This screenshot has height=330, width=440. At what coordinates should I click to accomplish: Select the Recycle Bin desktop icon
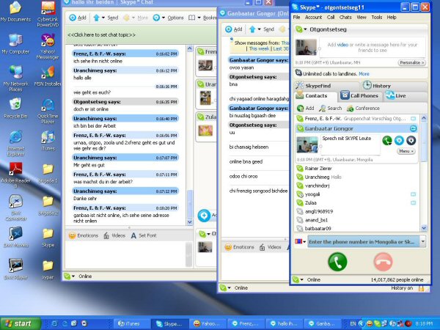click(15, 108)
